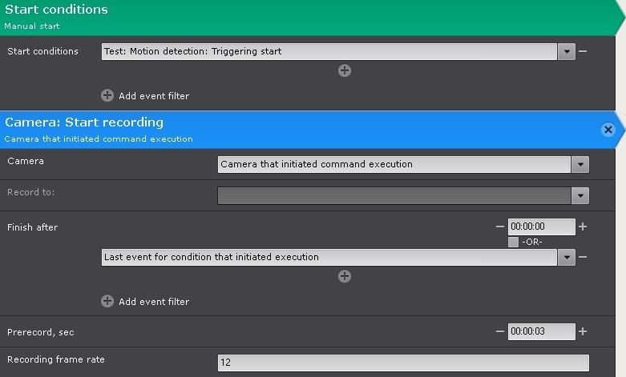The width and height of the screenshot is (626, 377).
Task: Click the Prerecord time input field
Action: (x=541, y=331)
